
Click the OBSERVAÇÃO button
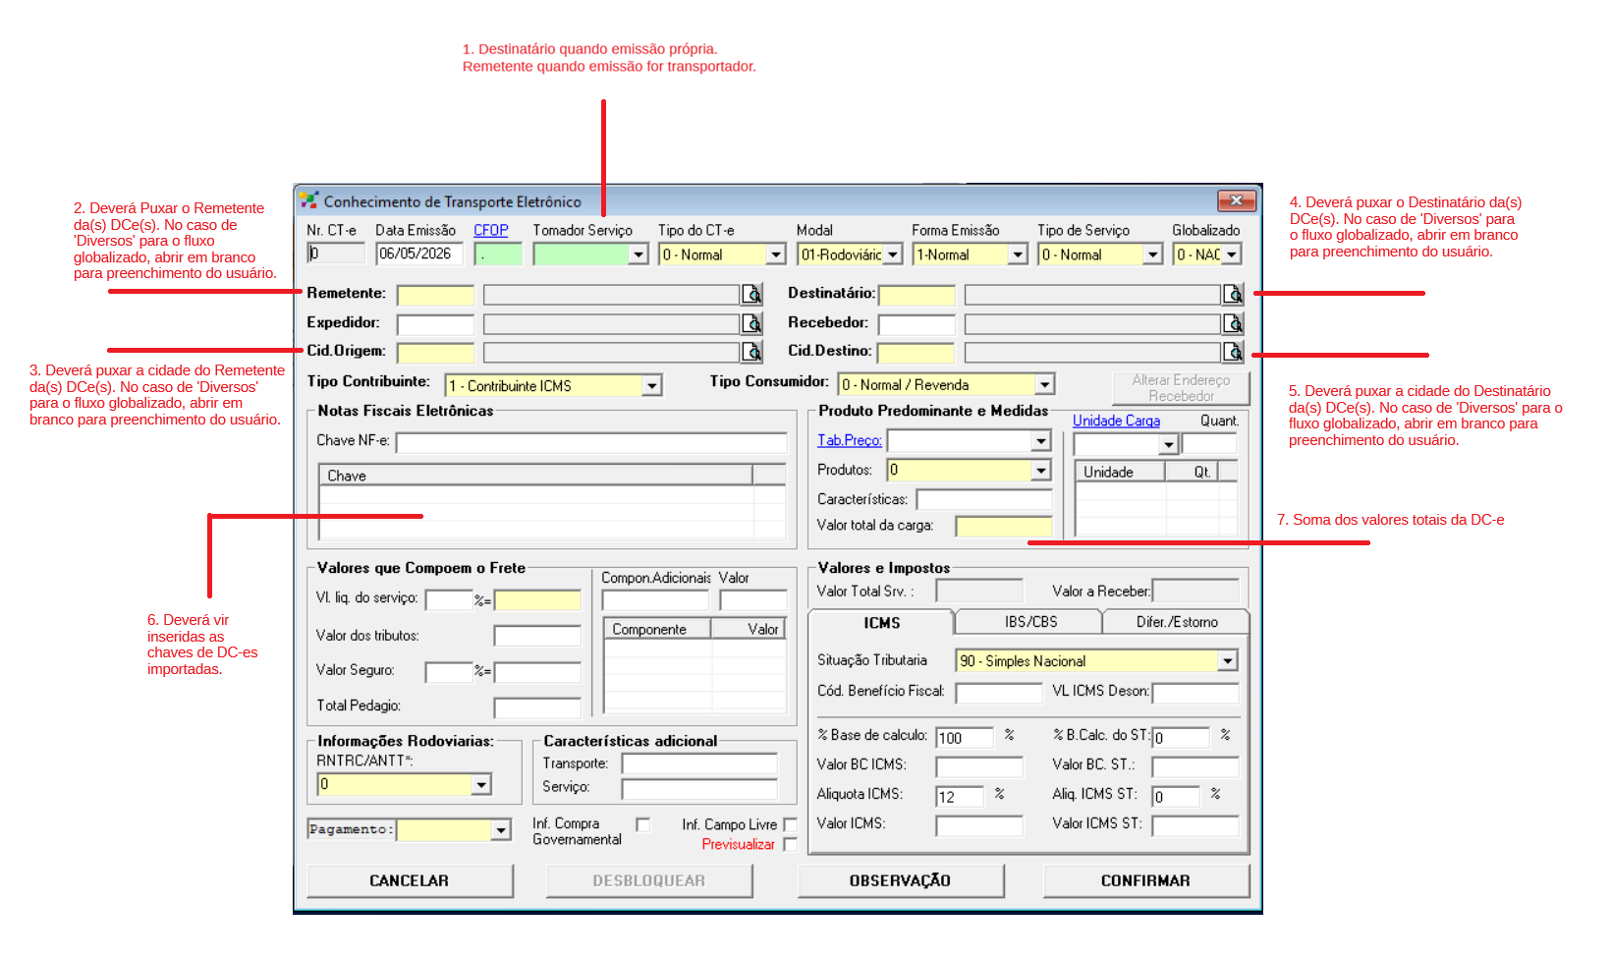point(900,880)
